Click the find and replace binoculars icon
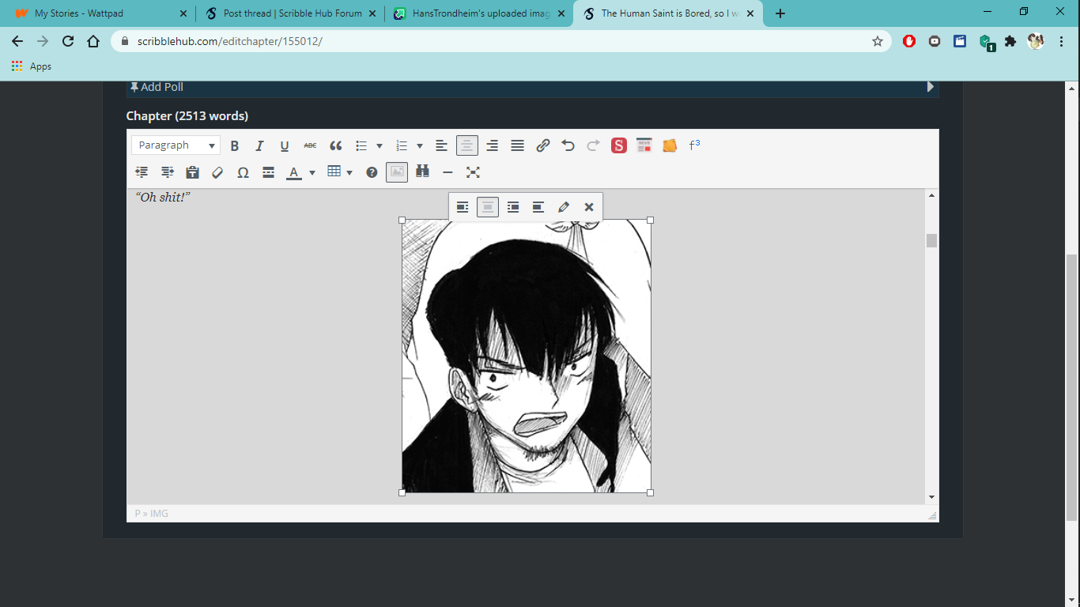 [422, 172]
